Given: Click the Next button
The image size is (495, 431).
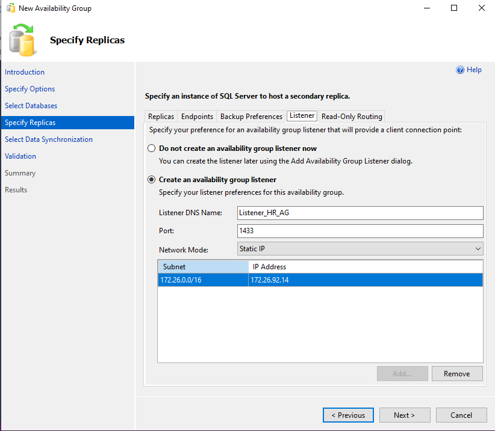Looking at the screenshot, I should [x=404, y=415].
